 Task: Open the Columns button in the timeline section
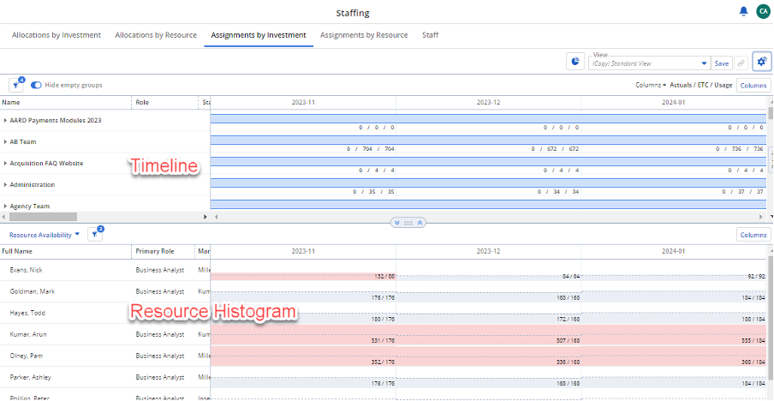point(753,86)
